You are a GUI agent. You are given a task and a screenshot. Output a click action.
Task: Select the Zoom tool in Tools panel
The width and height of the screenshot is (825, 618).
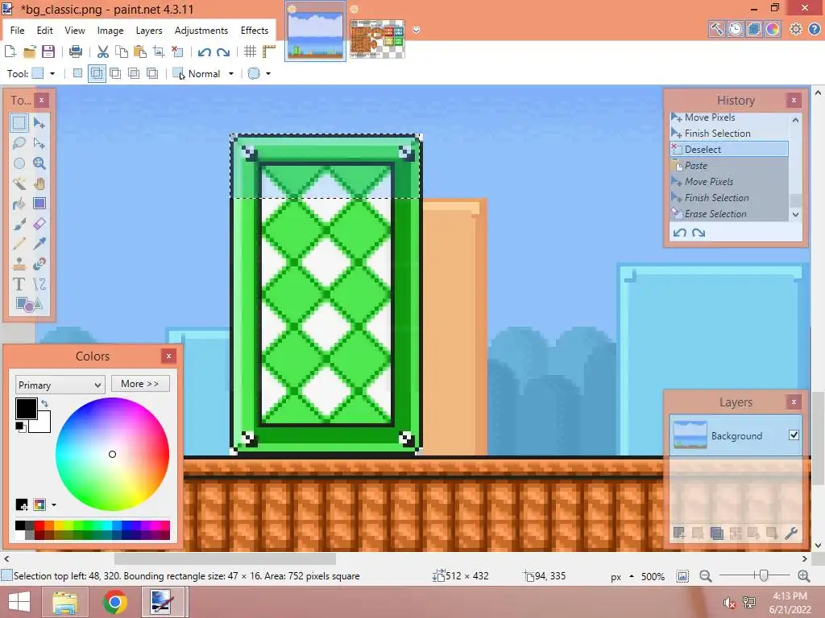(39, 163)
